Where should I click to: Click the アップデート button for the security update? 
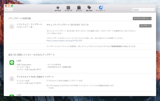click(145, 26)
